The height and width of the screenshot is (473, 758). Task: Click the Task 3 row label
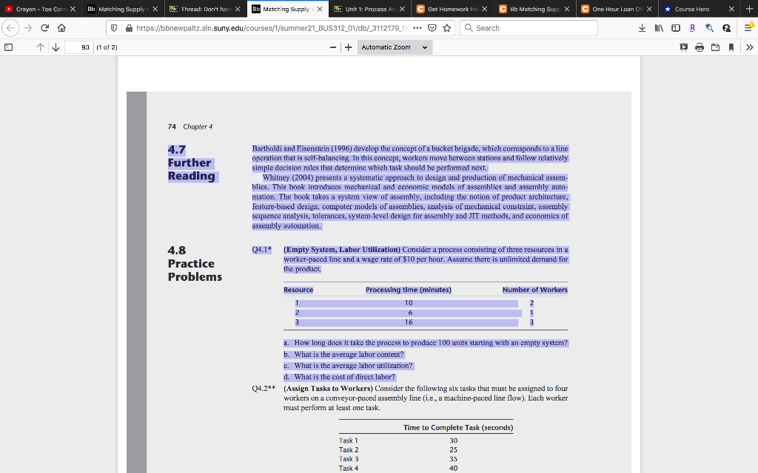[x=349, y=459]
